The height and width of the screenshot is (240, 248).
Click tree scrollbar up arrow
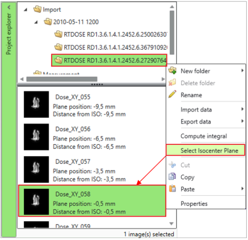(x=172, y=7)
